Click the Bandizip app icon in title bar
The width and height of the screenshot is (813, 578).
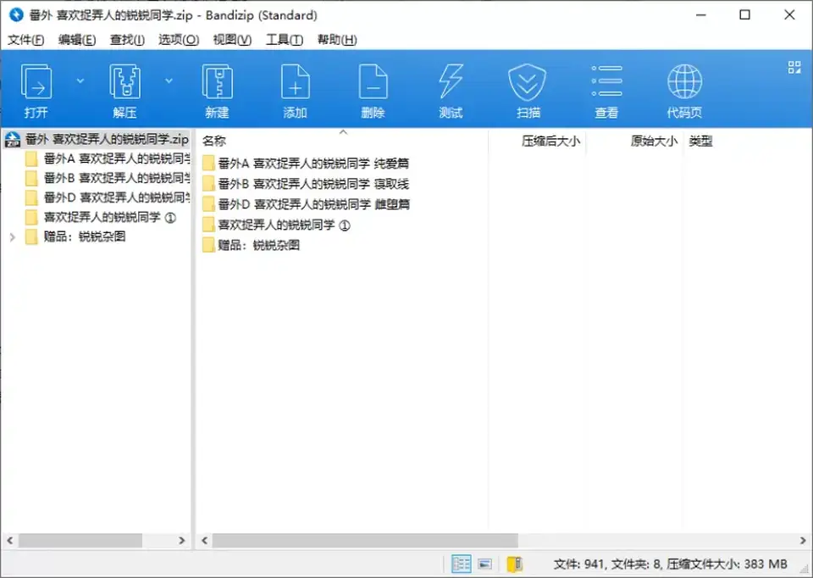[x=16, y=15]
